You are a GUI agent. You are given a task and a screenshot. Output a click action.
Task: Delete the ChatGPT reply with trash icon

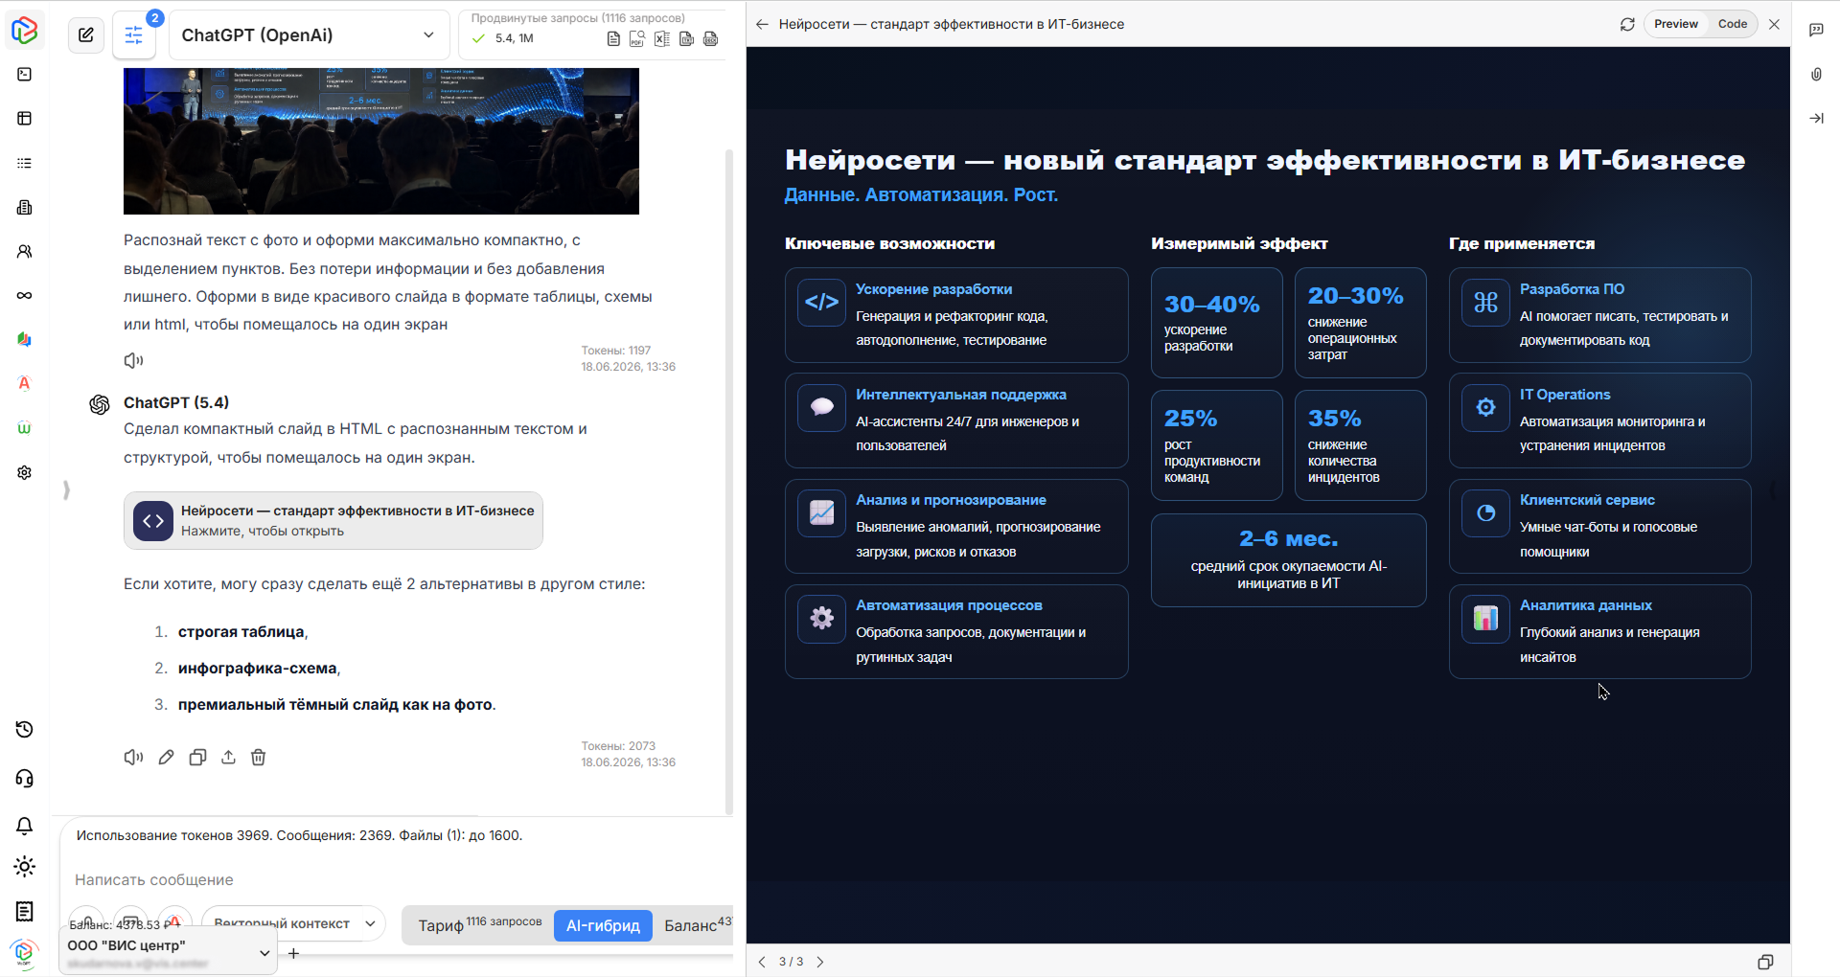pyautogui.click(x=258, y=757)
